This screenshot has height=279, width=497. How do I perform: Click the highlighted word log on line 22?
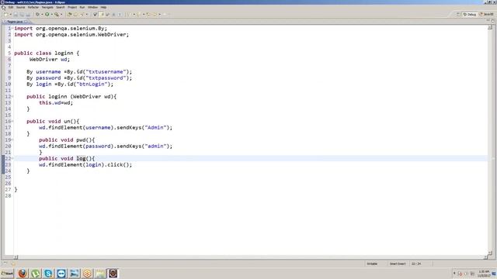coord(81,158)
